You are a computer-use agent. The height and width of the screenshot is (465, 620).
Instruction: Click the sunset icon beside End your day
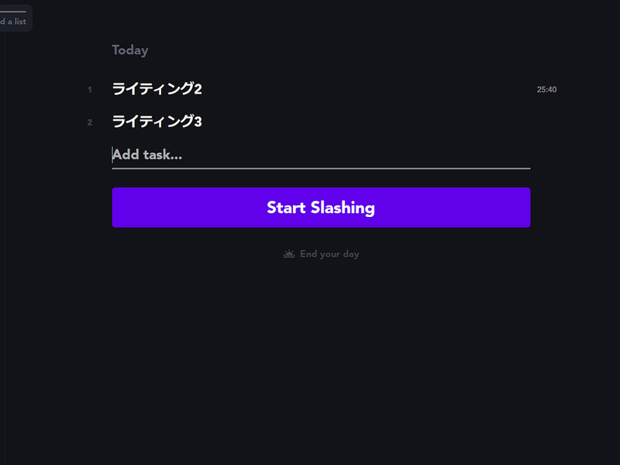tap(289, 254)
